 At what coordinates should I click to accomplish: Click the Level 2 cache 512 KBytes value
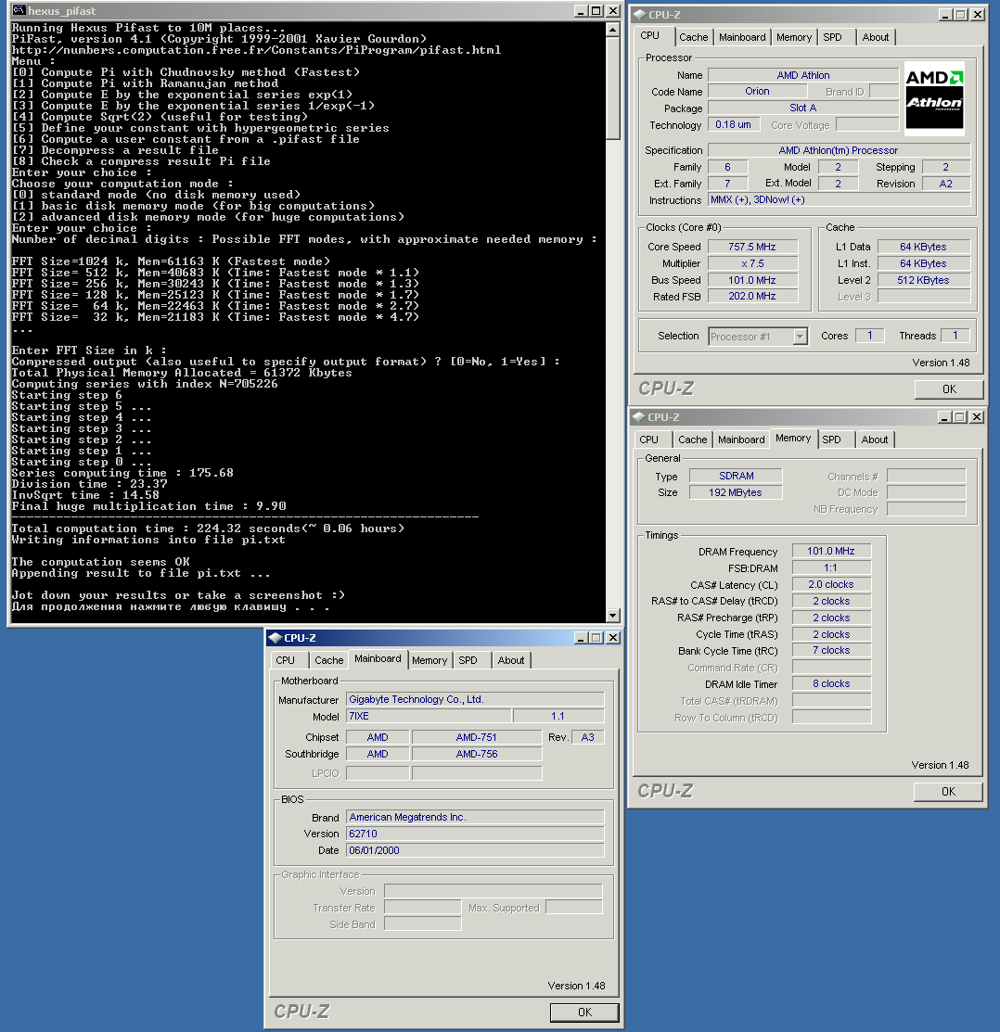[923, 280]
